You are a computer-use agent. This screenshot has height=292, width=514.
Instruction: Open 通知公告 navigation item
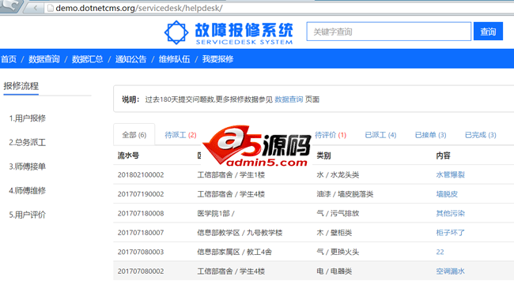pyautogui.click(x=130, y=59)
